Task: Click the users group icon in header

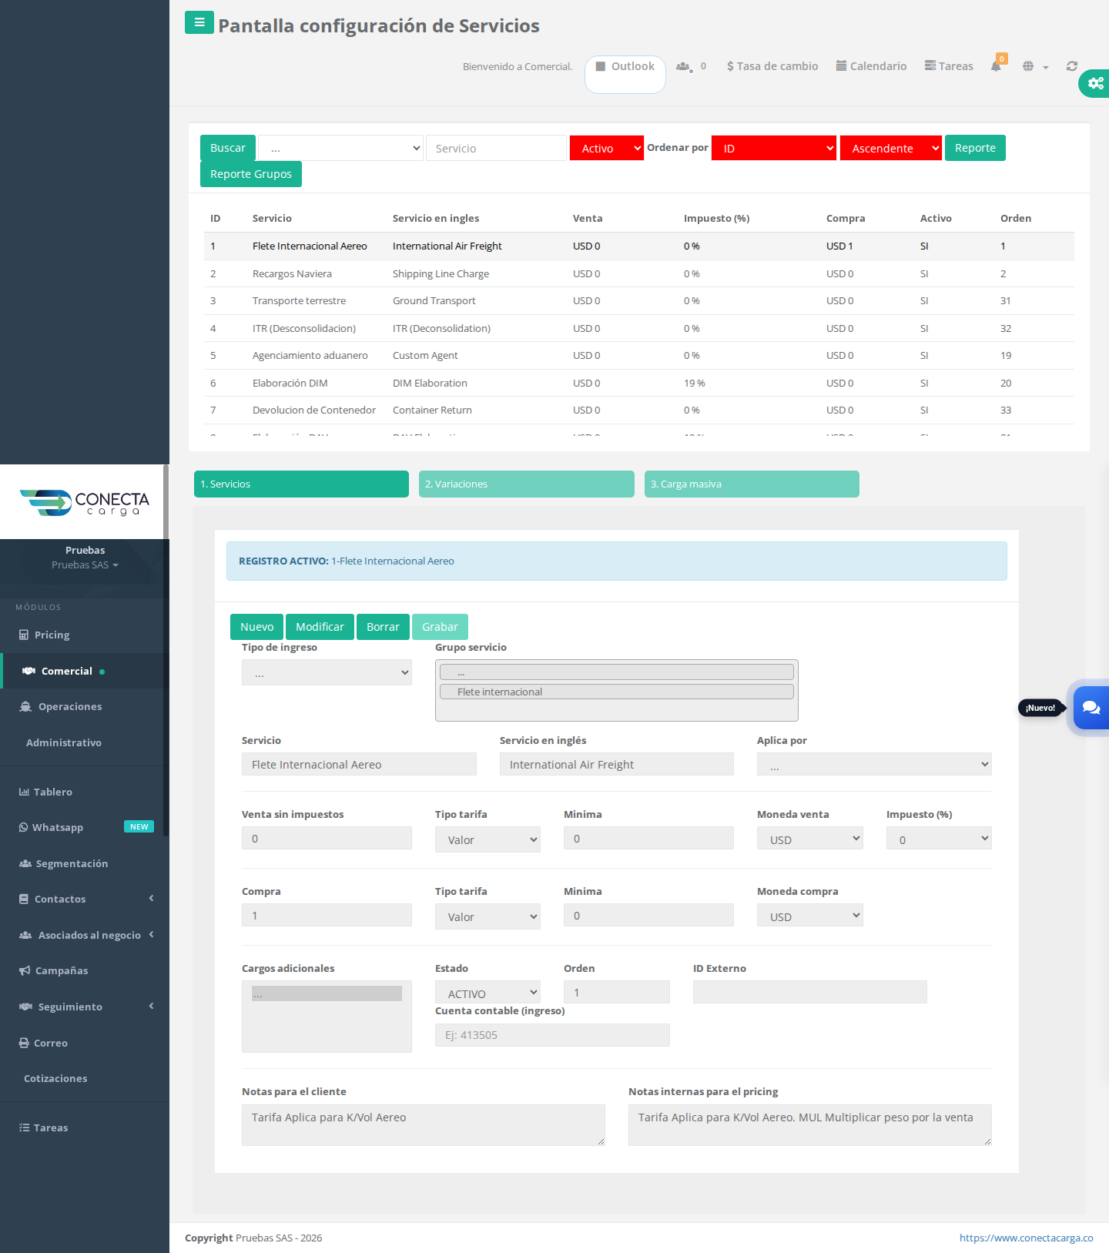Action: coord(684,66)
